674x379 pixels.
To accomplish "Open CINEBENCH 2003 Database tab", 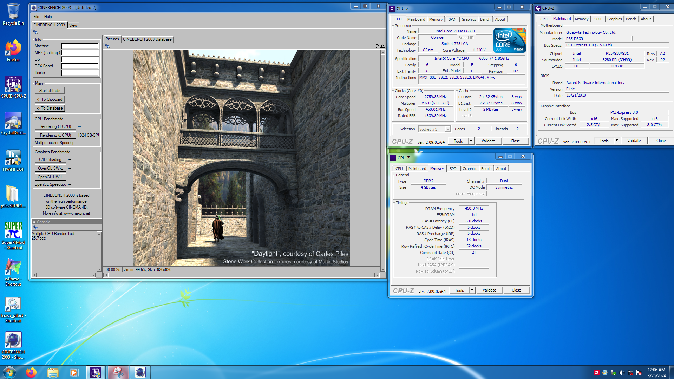I will coord(147,39).
